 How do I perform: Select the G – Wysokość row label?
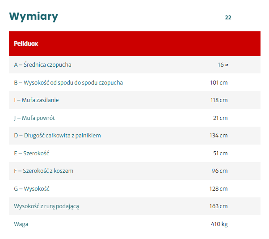tap(31, 189)
